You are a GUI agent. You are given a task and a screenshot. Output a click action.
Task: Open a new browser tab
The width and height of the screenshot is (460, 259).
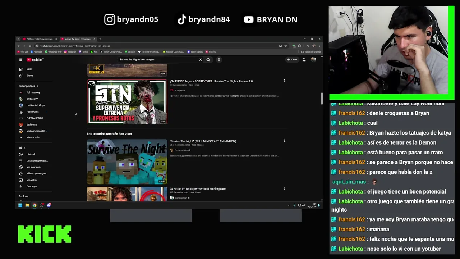pyautogui.click(x=100, y=39)
